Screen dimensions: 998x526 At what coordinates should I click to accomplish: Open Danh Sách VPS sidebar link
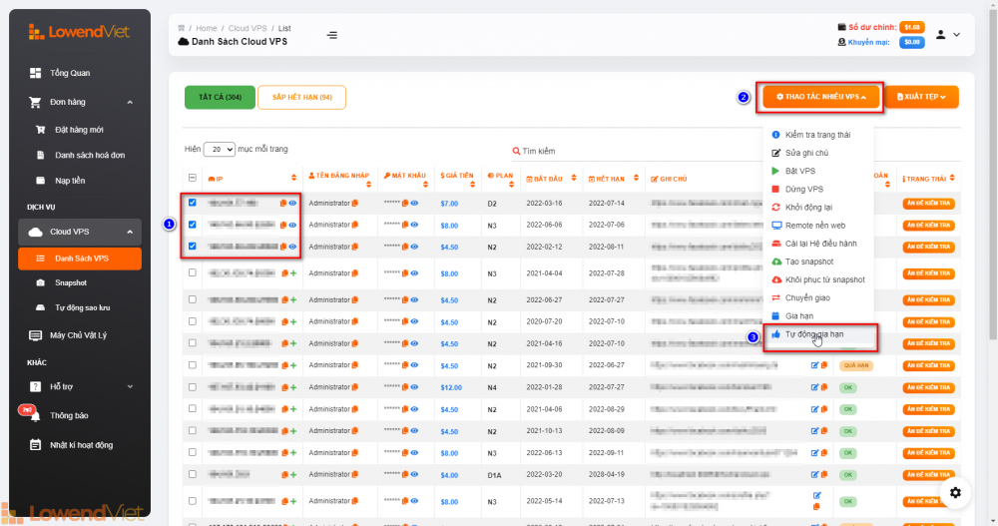[80, 259]
